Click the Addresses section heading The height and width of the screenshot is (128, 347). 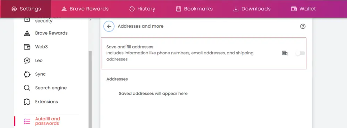(117, 79)
